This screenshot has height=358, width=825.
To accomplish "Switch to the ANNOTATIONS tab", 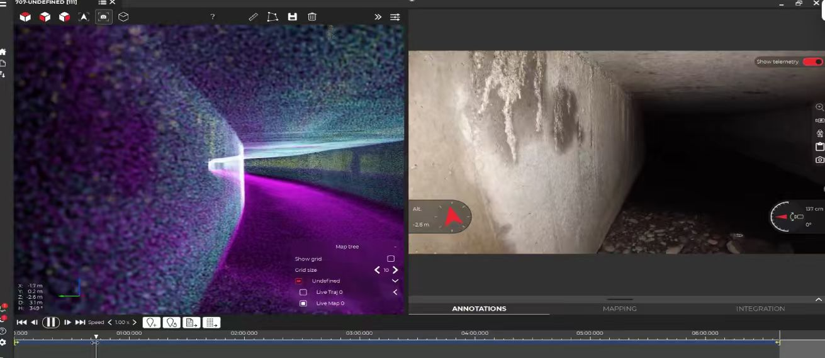I will coord(479,308).
